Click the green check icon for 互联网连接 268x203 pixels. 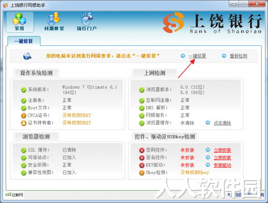point(142,100)
